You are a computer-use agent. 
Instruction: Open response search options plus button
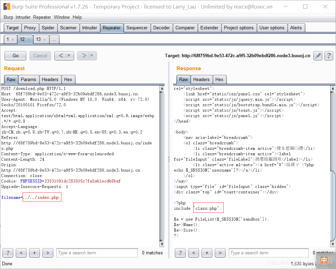(x=207, y=253)
